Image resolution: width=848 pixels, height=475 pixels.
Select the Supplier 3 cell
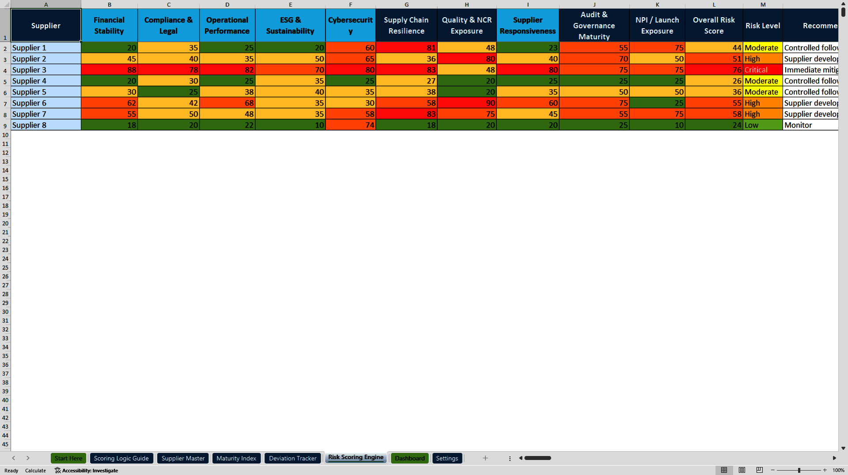pos(46,70)
